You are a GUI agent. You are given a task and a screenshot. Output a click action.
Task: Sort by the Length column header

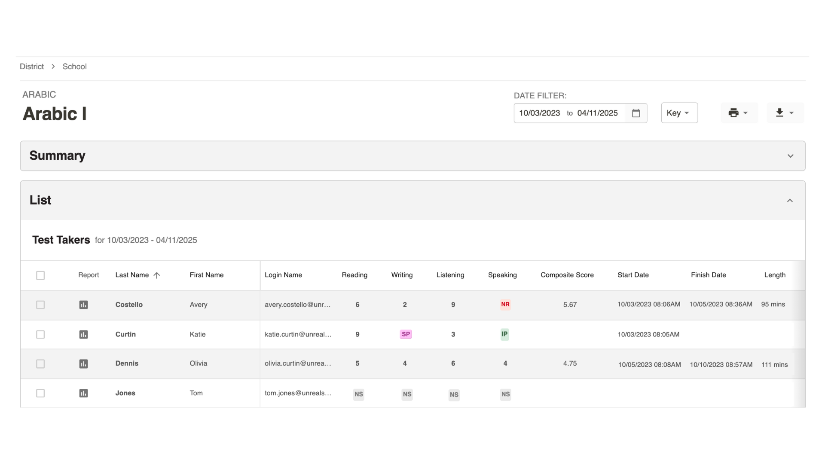click(775, 275)
